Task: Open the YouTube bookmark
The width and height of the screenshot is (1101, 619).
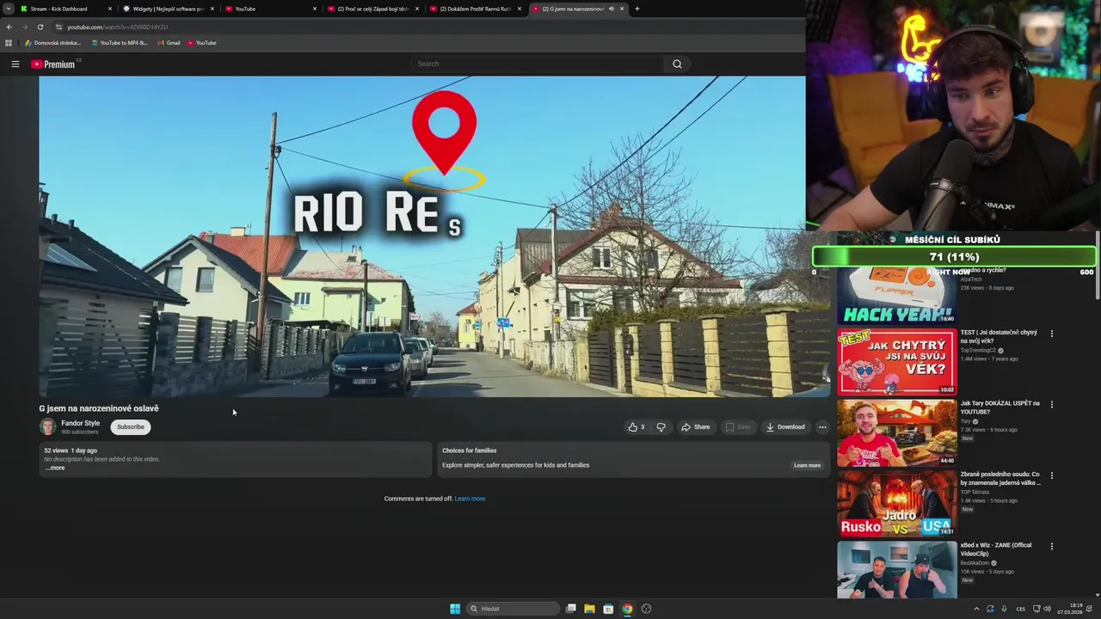Action: [202, 43]
